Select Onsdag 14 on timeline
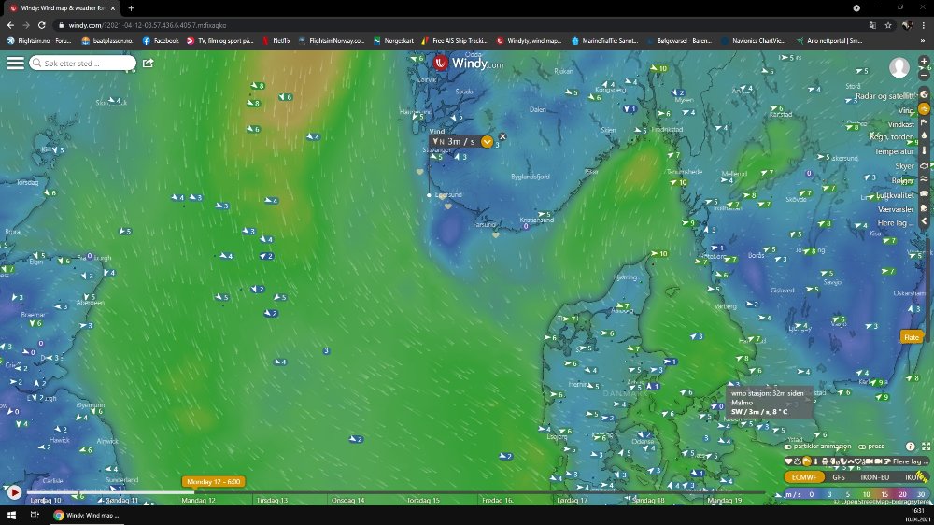The image size is (934, 525). tap(347, 501)
